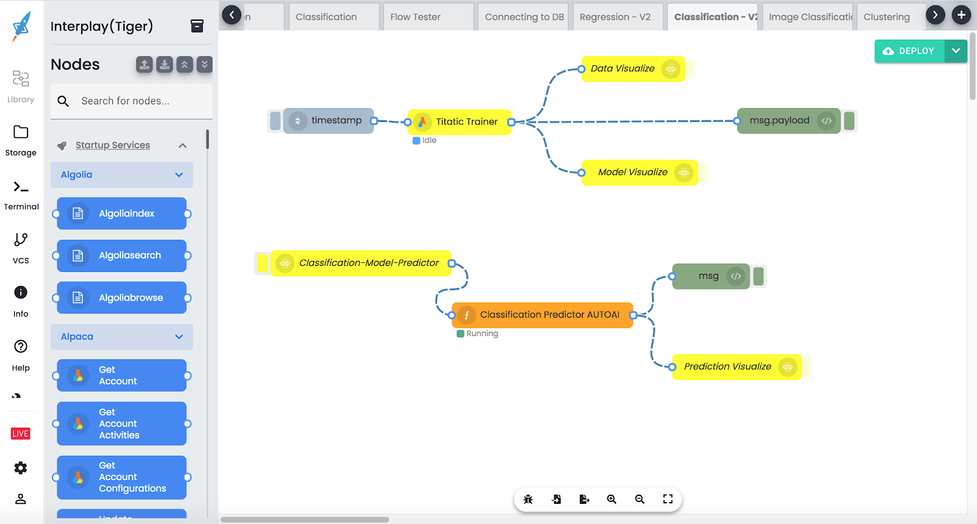Click the debug bug icon in bottom toolbar
The width and height of the screenshot is (977, 524).
[528, 500]
